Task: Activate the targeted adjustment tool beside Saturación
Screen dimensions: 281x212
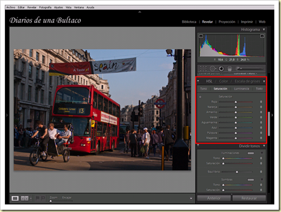Action: (200, 97)
